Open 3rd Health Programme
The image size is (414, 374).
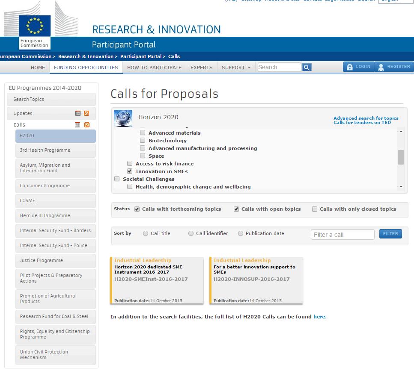click(56, 150)
